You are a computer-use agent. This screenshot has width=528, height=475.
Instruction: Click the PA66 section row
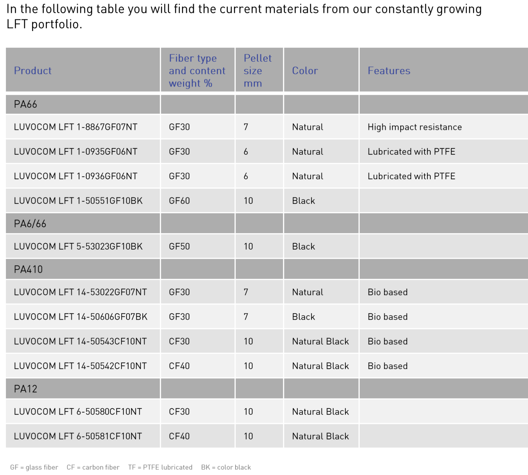click(267, 104)
